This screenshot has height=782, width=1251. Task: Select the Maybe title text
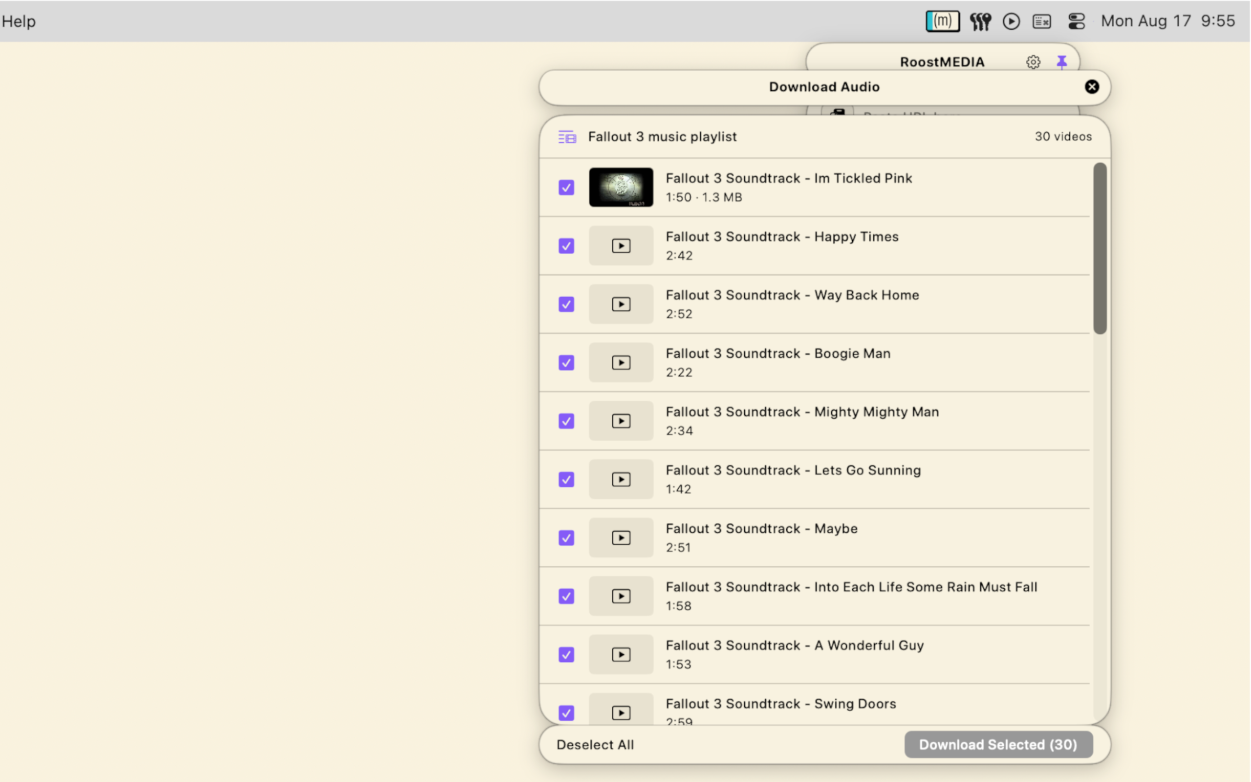[x=761, y=529]
